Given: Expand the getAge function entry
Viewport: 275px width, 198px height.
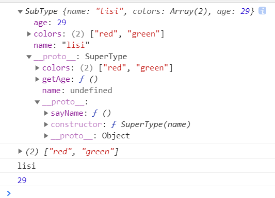Looking at the screenshot, I should tap(37, 79).
